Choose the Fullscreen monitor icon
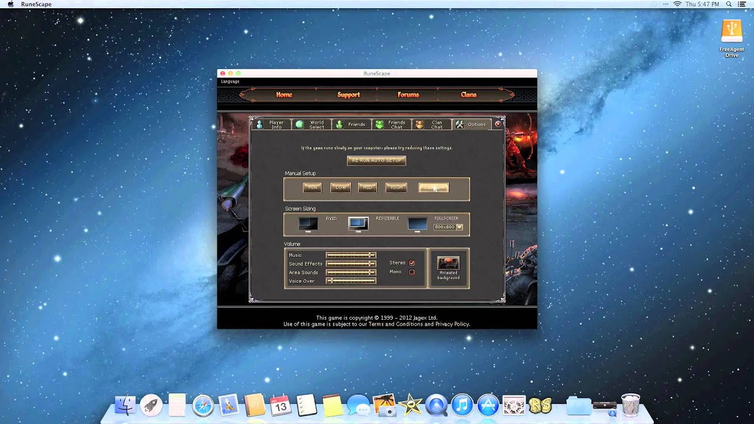This screenshot has width=754, height=424. (418, 224)
